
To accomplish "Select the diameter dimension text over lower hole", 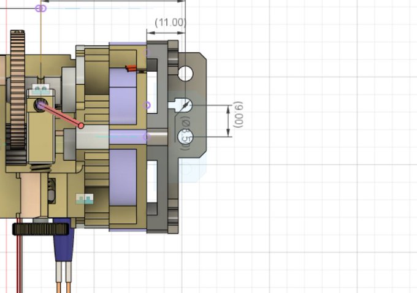I will click(186, 133).
